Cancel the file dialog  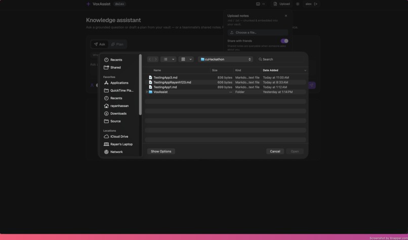click(x=275, y=151)
